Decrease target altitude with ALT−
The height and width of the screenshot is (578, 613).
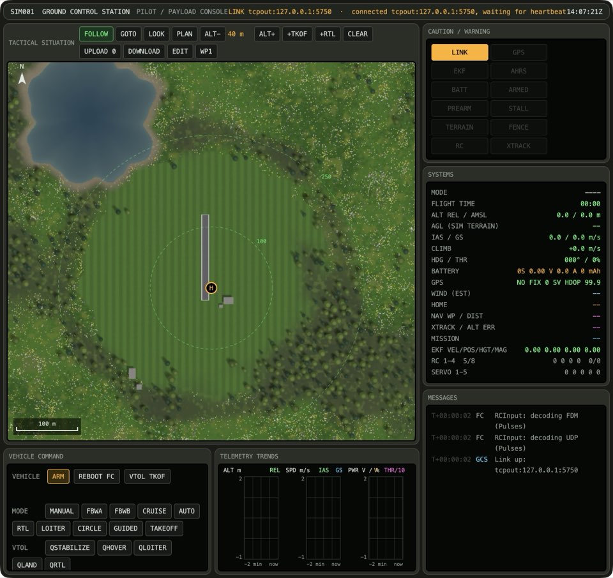pos(212,34)
